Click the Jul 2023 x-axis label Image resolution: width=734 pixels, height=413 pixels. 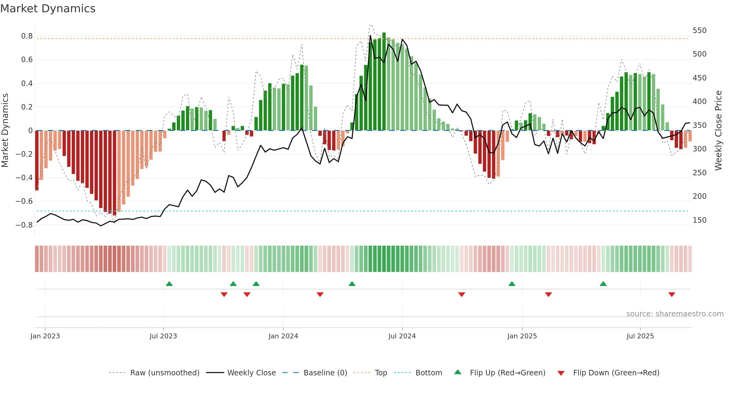click(163, 336)
